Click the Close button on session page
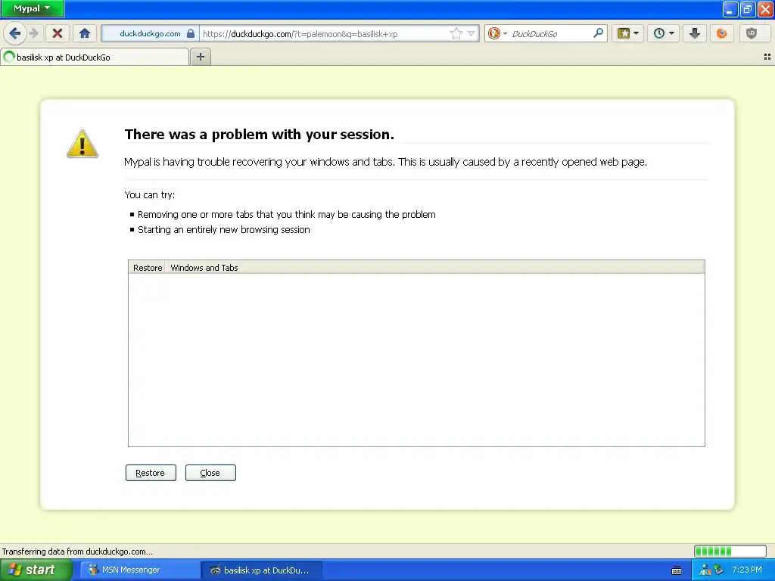 click(x=210, y=473)
